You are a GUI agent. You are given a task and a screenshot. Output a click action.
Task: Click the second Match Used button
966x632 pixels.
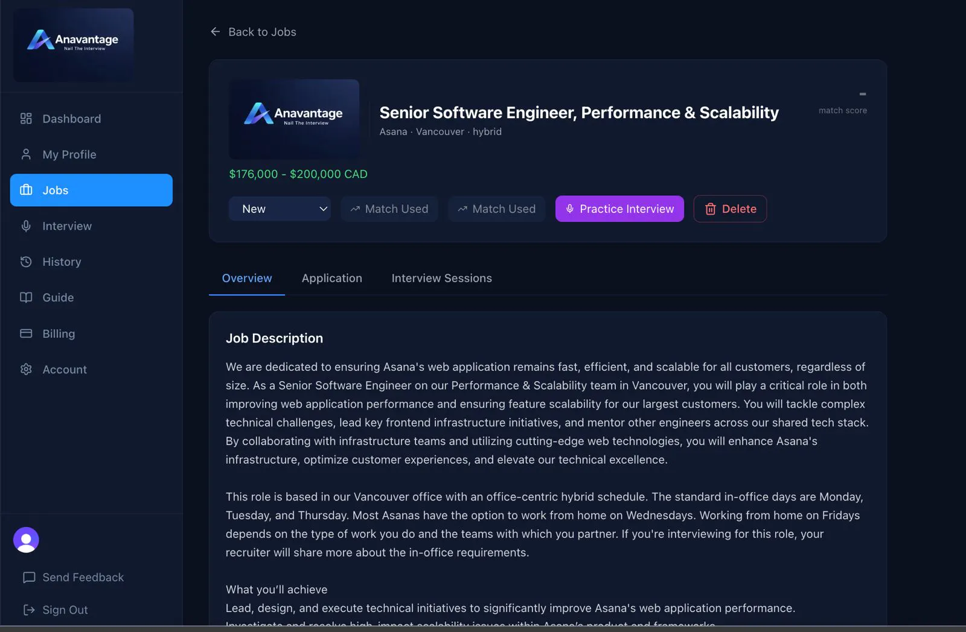497,209
